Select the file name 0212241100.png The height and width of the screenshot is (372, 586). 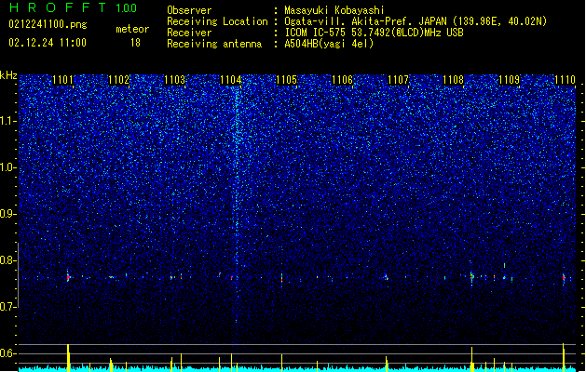pyautogui.click(x=48, y=24)
